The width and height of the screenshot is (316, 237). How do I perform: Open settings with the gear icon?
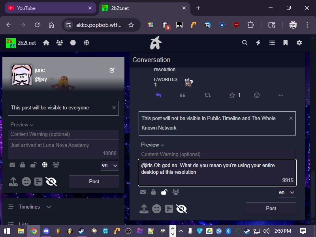[x=299, y=43]
